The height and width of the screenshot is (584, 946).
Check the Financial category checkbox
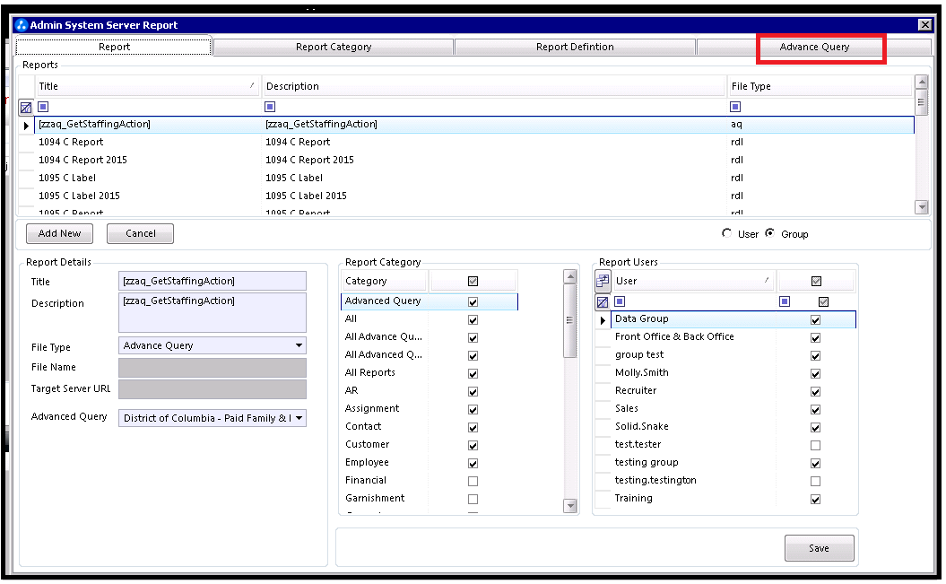(x=473, y=481)
